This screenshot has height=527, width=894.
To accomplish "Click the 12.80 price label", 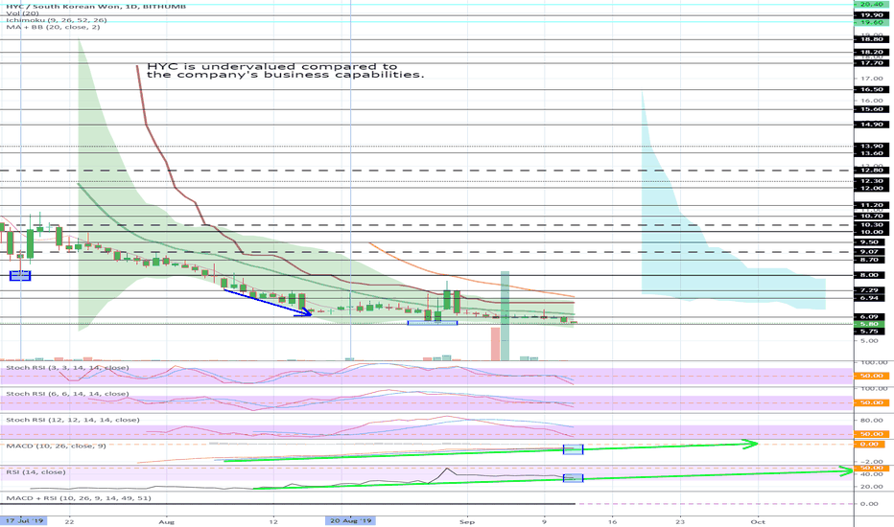I will pos(871,171).
